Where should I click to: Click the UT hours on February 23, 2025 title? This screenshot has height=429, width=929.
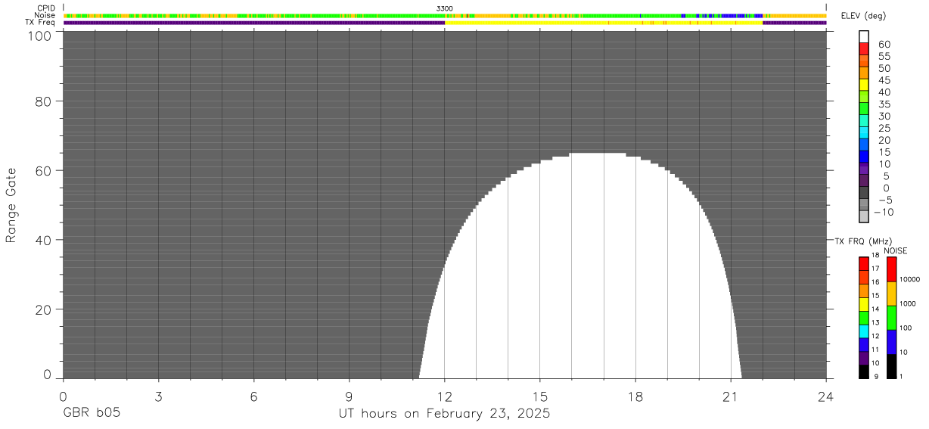[444, 414]
